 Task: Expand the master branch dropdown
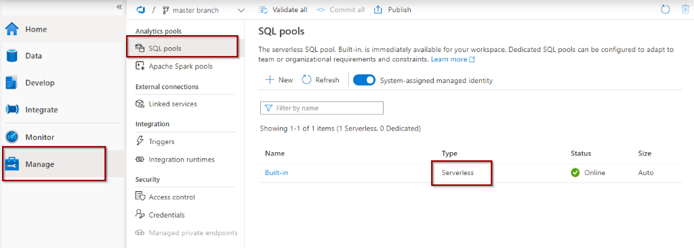[x=241, y=10]
